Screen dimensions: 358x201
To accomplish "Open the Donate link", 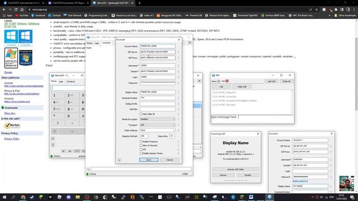I will coord(8,72).
